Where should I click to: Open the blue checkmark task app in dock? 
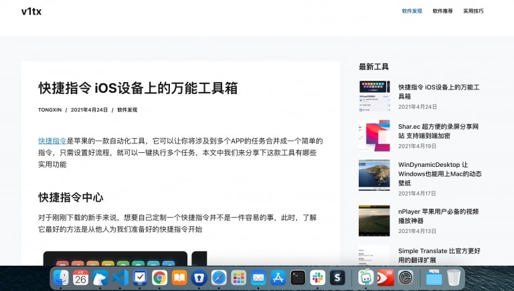point(140,278)
